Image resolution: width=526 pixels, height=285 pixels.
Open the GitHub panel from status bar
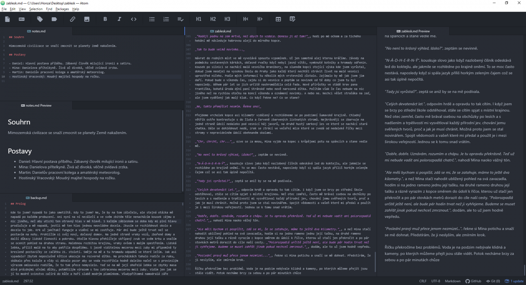click(x=473, y=281)
